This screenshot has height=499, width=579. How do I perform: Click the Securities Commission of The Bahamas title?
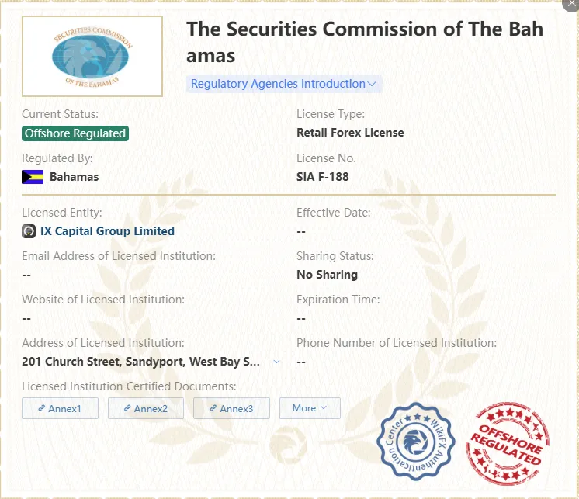point(365,43)
